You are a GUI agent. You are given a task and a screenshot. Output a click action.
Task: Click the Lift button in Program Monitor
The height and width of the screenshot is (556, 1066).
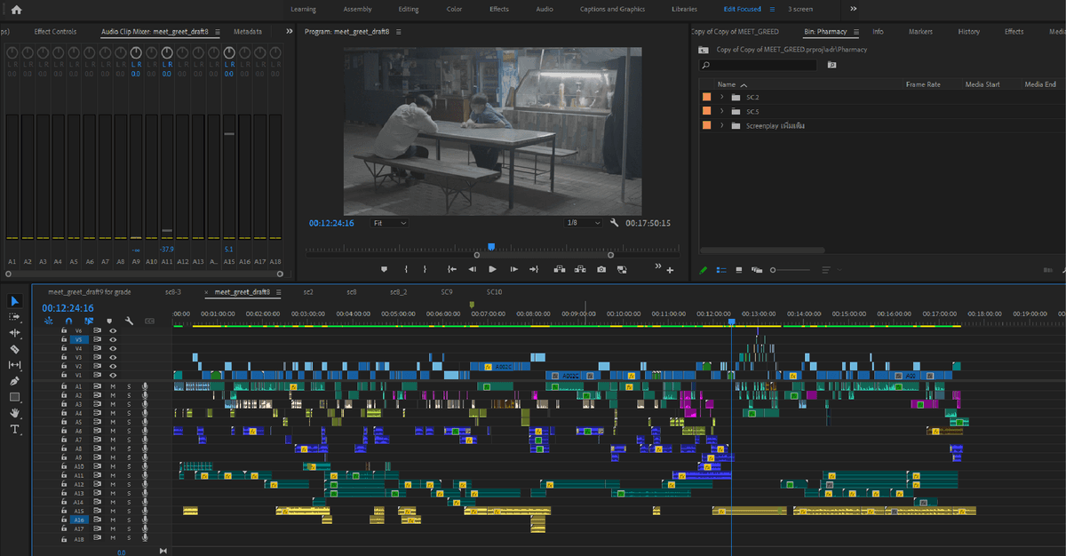point(561,269)
